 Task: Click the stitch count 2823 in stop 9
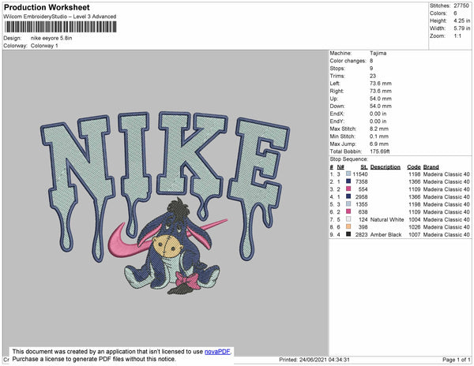362,234
